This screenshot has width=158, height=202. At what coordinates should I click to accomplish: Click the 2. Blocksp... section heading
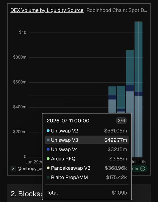(x=26, y=194)
